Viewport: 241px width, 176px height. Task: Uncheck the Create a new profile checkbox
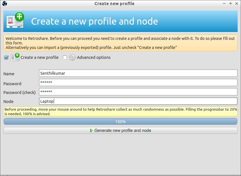click(x=6, y=57)
